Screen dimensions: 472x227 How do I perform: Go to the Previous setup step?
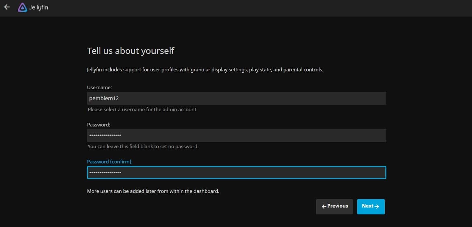334,207
